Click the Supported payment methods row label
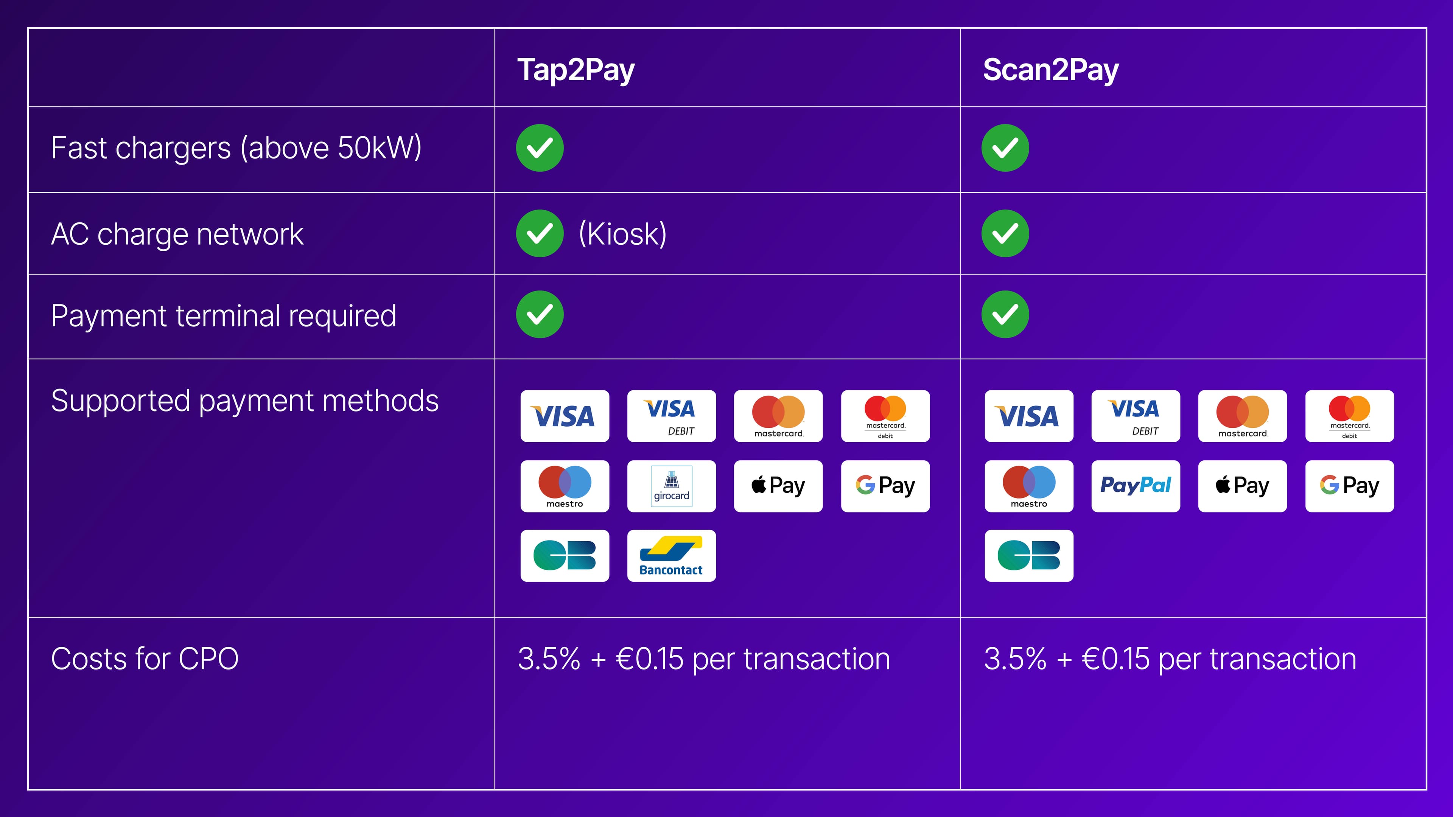The image size is (1453, 817). tap(245, 401)
